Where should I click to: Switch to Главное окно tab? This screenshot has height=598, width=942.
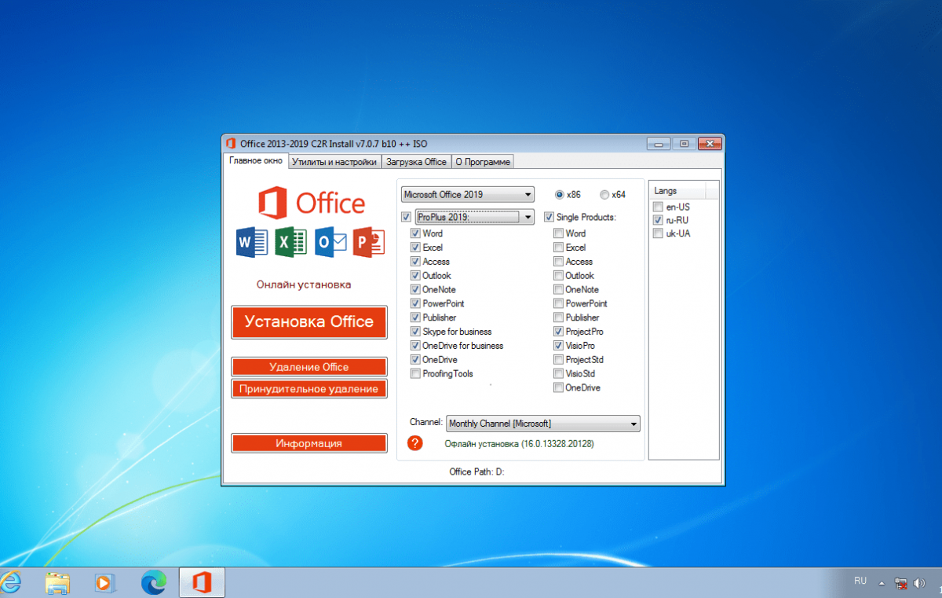255,161
